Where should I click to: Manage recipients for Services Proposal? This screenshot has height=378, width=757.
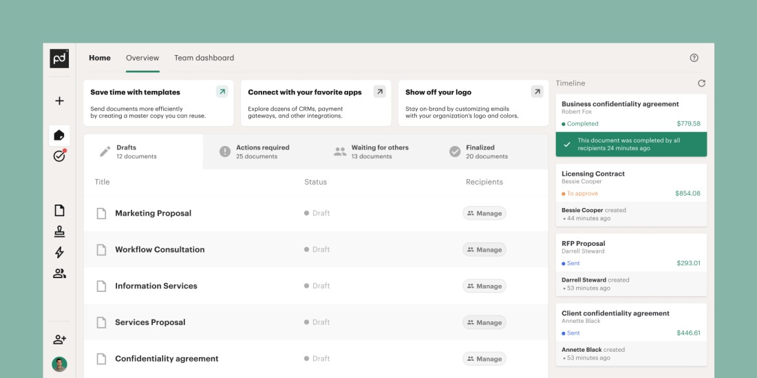484,322
